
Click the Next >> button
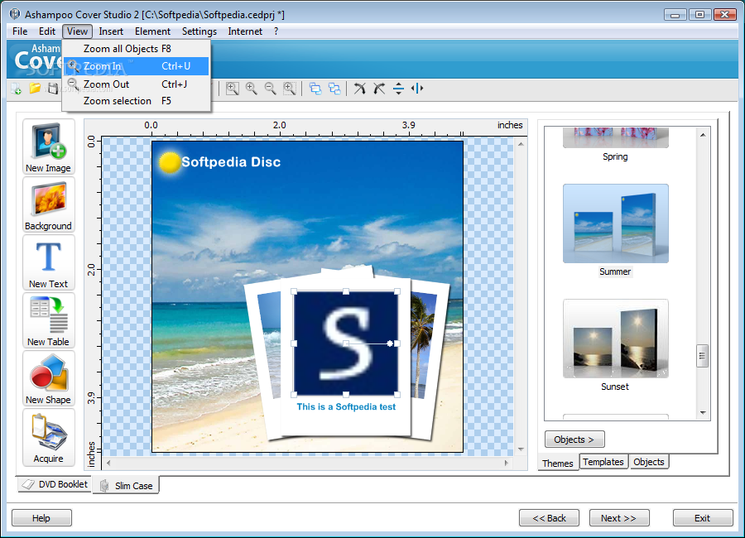pyautogui.click(x=619, y=518)
